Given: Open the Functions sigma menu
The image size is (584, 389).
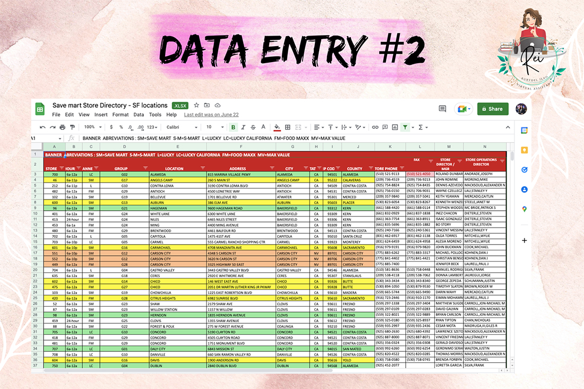Looking at the screenshot, I should pos(423,127).
